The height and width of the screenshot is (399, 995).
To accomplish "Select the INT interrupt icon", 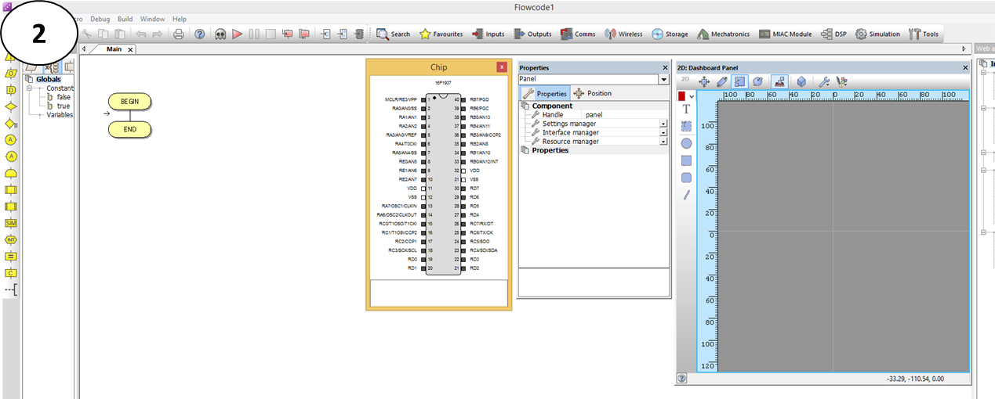I will pyautogui.click(x=11, y=239).
